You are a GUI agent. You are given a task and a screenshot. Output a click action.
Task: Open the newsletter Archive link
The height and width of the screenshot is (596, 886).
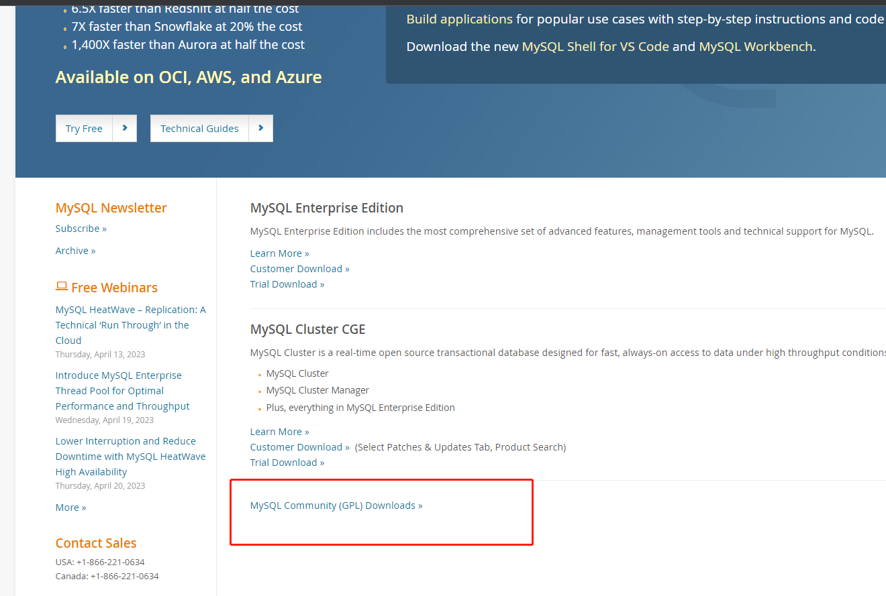click(x=76, y=251)
